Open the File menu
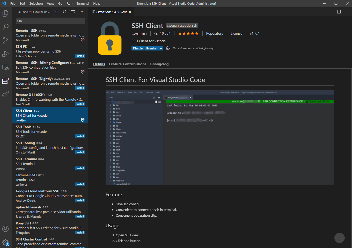This screenshot has height=248, width=352. [13, 3]
